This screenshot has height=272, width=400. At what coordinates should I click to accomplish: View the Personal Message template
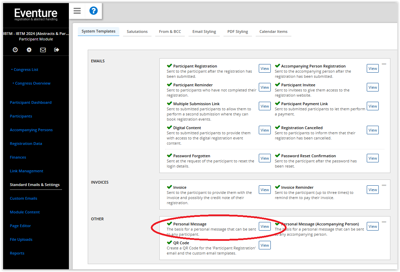click(x=265, y=226)
